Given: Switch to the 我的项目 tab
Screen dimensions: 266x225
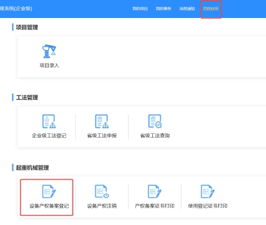Looking at the screenshot, I should click(140, 9).
